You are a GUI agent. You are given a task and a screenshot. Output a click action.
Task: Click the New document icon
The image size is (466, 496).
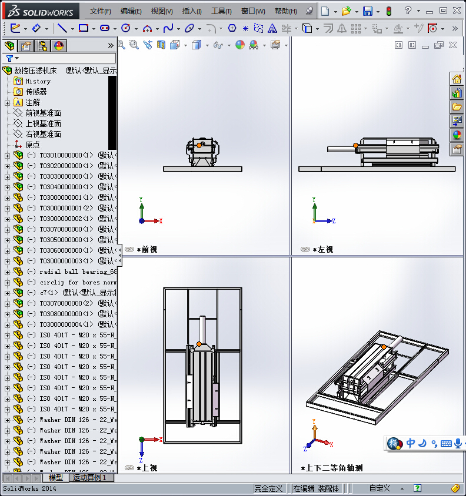click(325, 11)
